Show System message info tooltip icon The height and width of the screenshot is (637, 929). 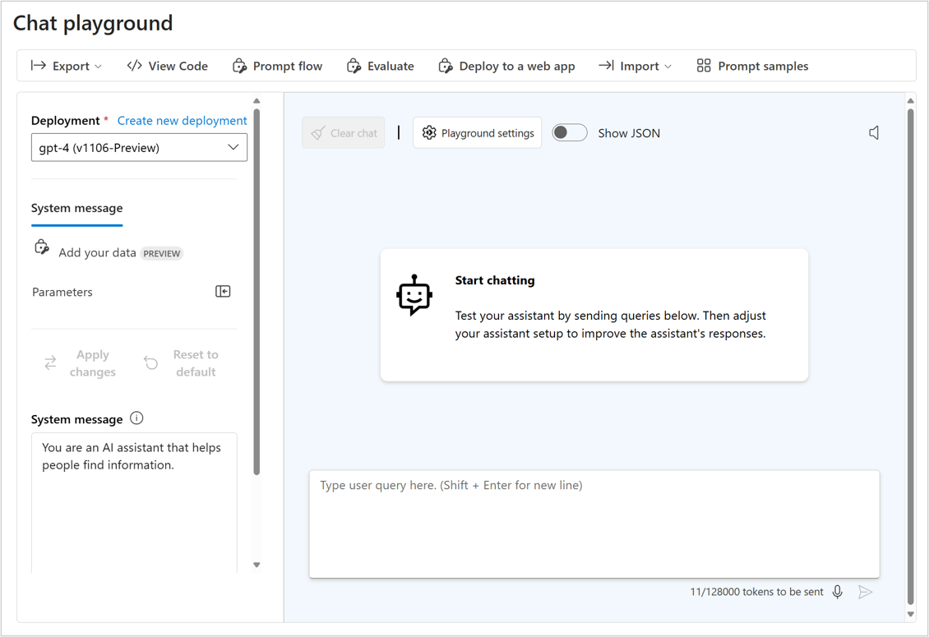136,418
